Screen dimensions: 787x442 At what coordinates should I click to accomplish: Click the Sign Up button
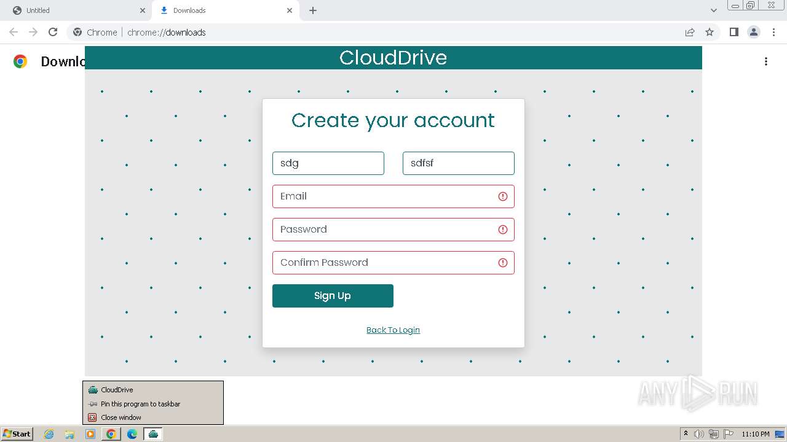click(x=333, y=296)
